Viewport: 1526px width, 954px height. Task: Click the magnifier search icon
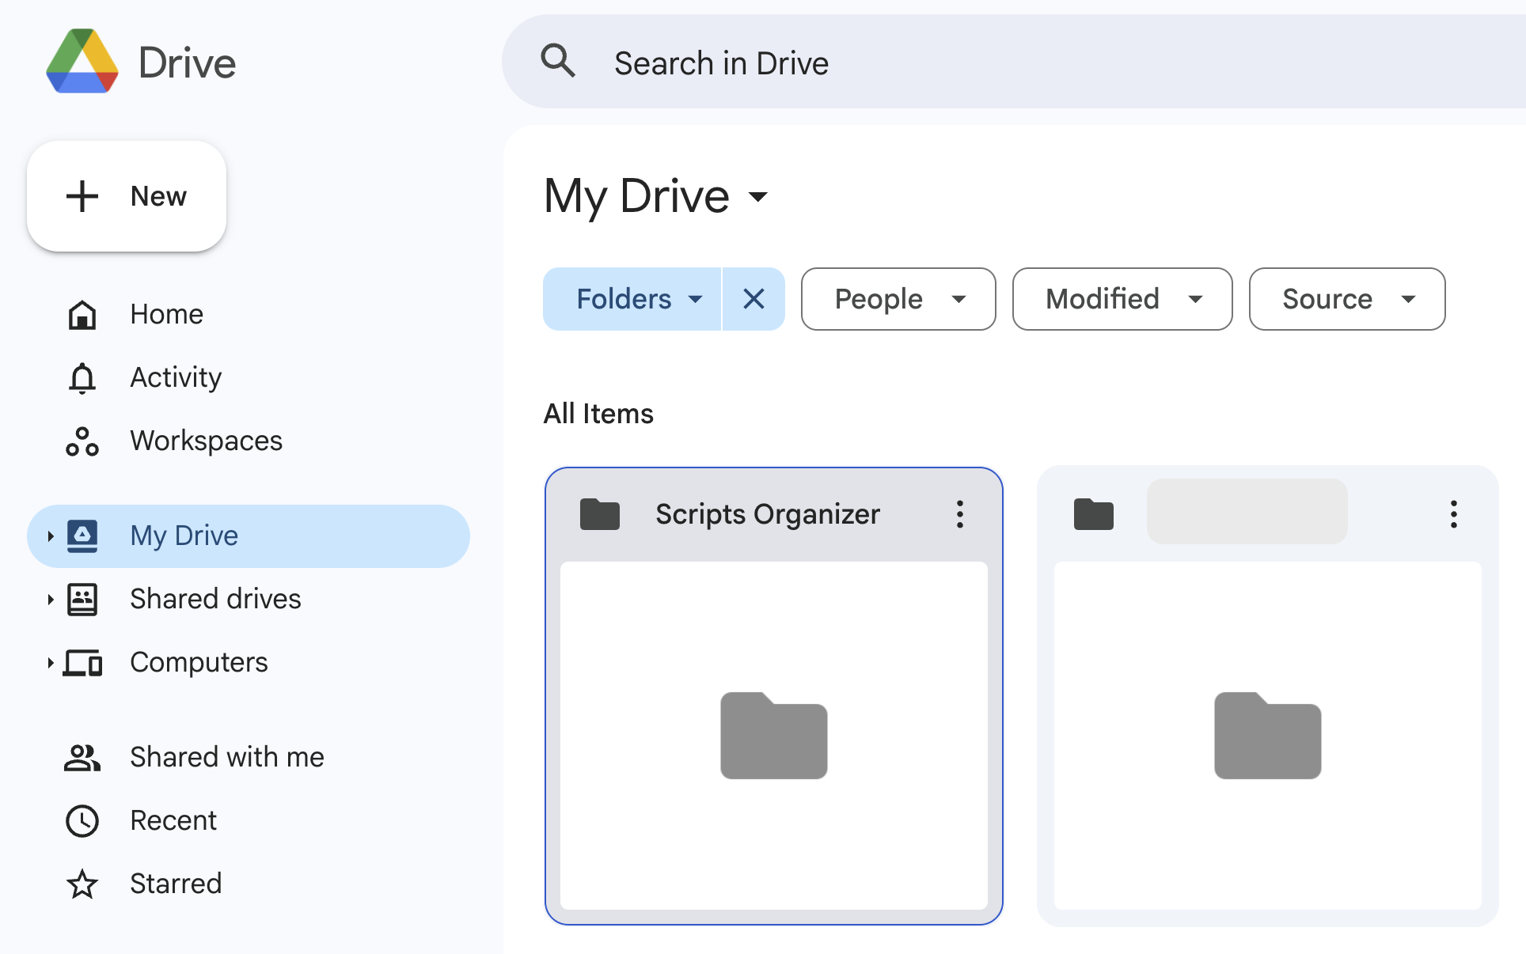pyautogui.click(x=558, y=61)
